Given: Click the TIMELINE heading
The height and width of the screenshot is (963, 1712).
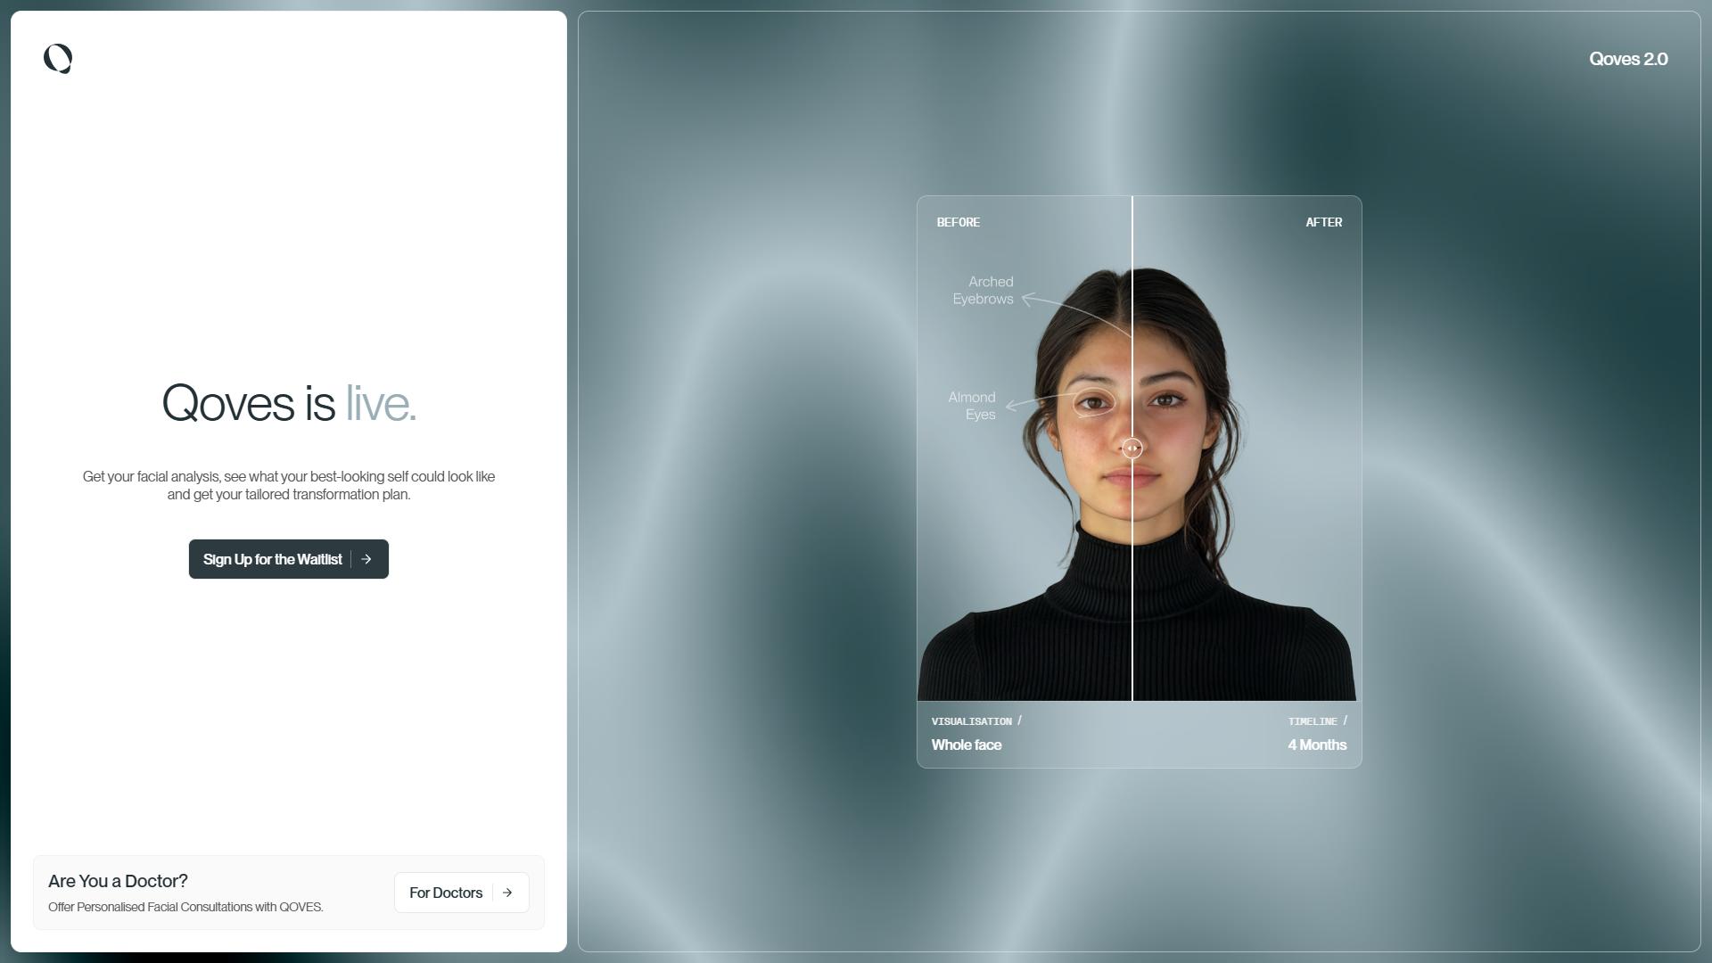Looking at the screenshot, I should (1313, 721).
